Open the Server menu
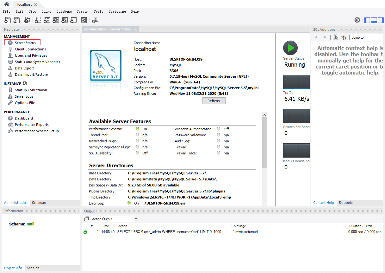 pos(82,11)
